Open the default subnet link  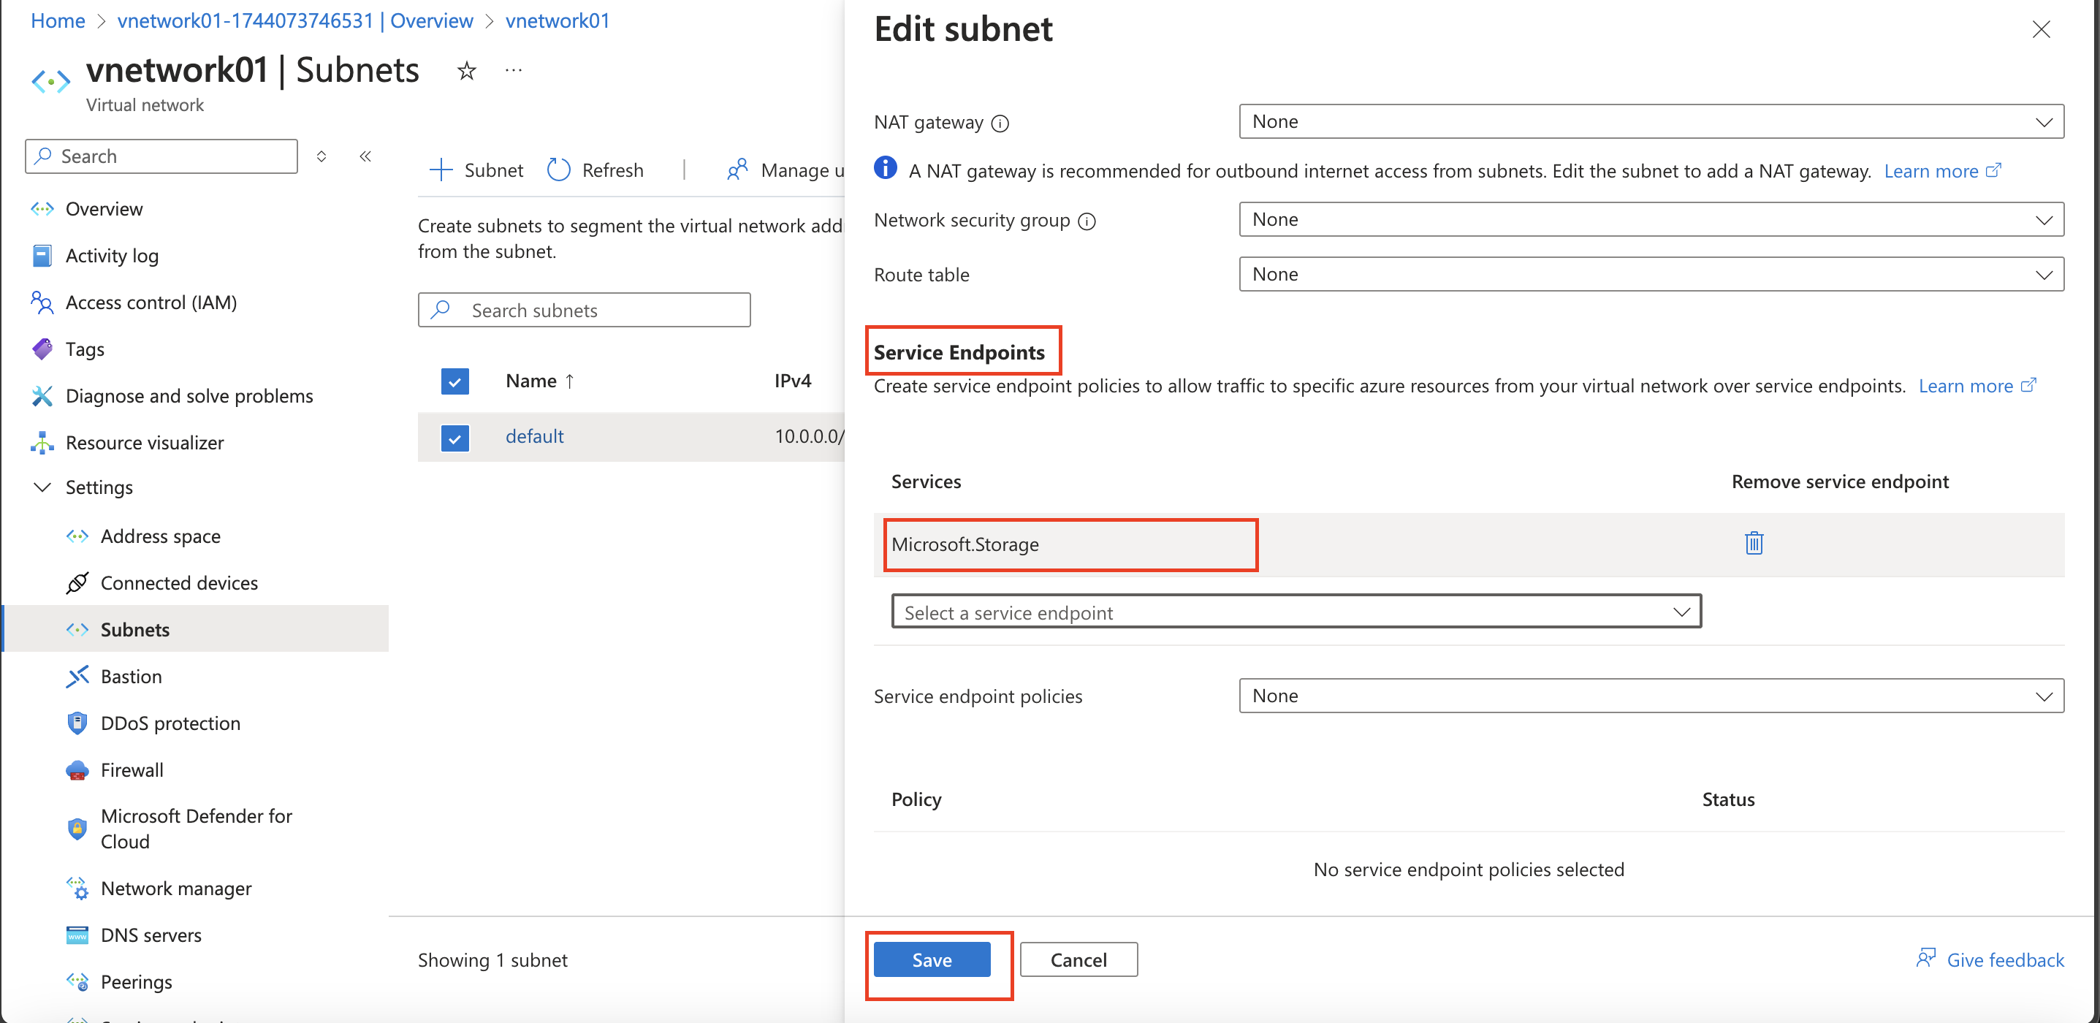(535, 437)
